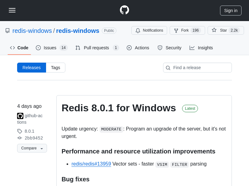
Task: Open the Code tab
Action: [x=19, y=48]
